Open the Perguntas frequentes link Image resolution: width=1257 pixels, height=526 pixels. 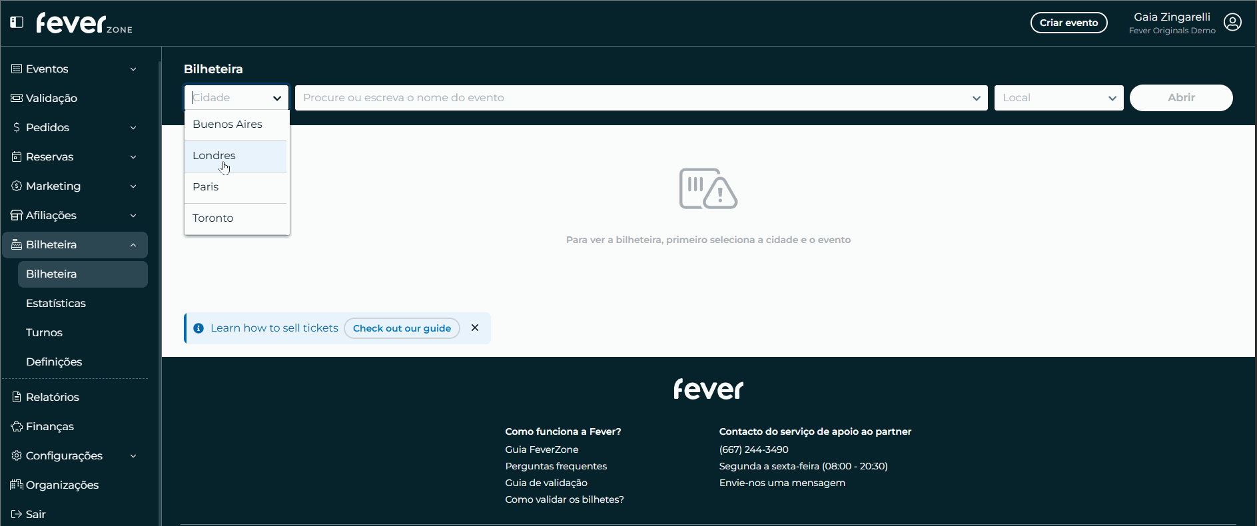556,466
